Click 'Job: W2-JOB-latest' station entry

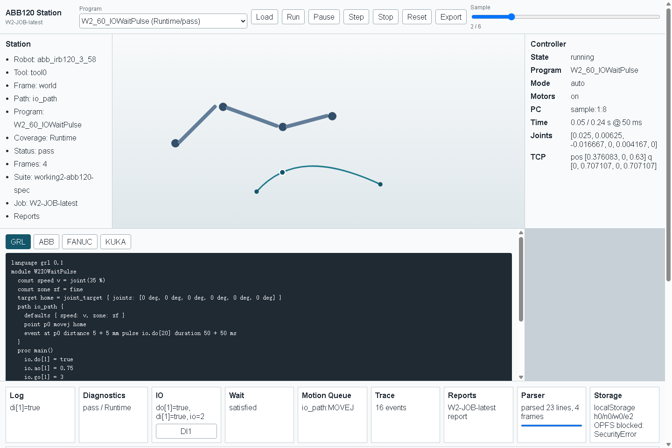tap(46, 203)
